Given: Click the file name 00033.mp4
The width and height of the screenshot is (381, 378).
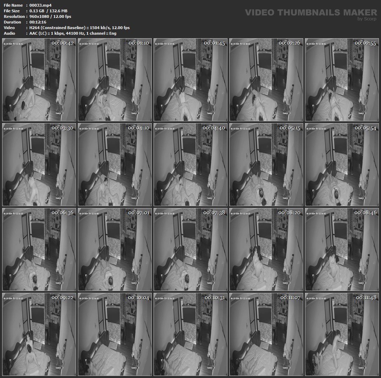Looking at the screenshot, I should (40, 5).
